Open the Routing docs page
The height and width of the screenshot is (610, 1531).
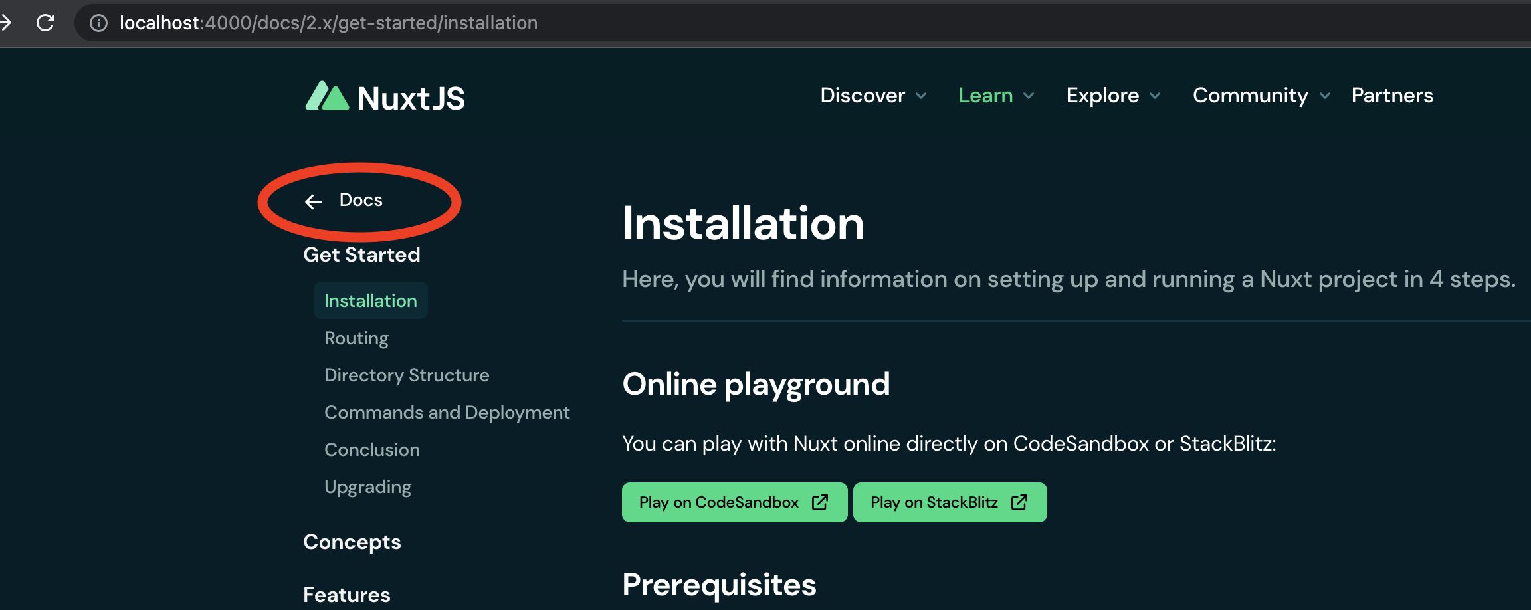(356, 338)
